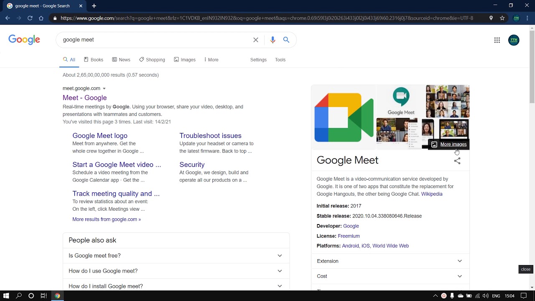The image size is (535, 301).
Task: Click the page vertical scrollbar
Action: coord(532,67)
